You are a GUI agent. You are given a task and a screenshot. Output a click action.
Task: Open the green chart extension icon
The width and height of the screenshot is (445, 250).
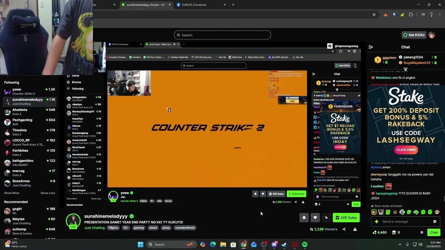(x=402, y=15)
